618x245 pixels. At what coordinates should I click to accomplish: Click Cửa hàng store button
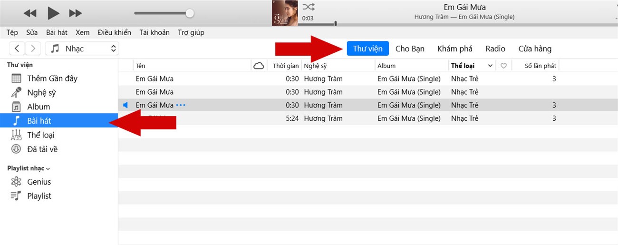click(x=535, y=49)
